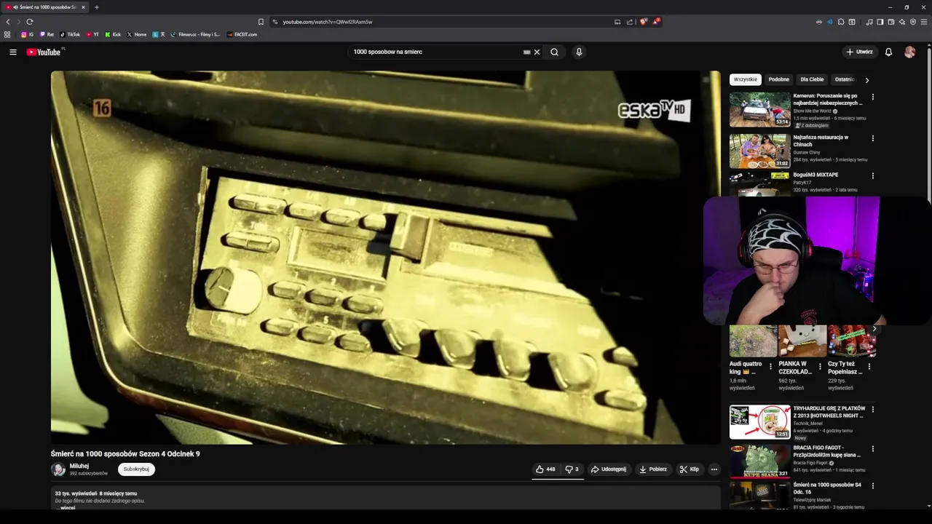
Task: Open the TikTok bookmark
Action: coord(70,34)
